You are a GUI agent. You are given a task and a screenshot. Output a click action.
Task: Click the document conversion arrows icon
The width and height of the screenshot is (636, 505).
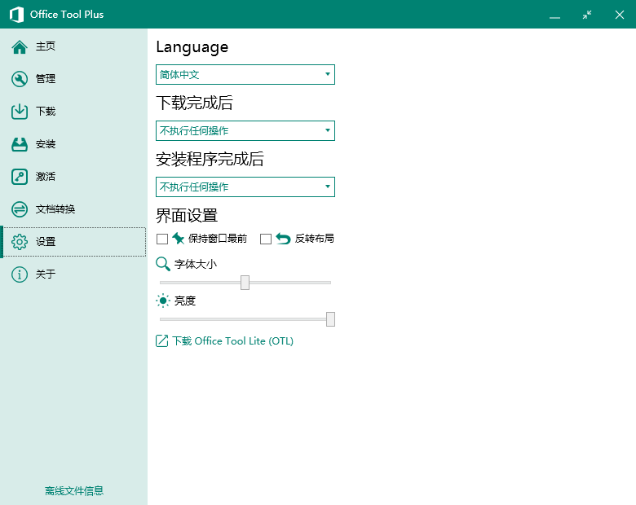pos(20,209)
